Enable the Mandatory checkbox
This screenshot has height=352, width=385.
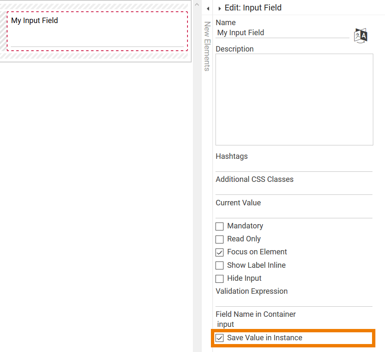coord(220,226)
